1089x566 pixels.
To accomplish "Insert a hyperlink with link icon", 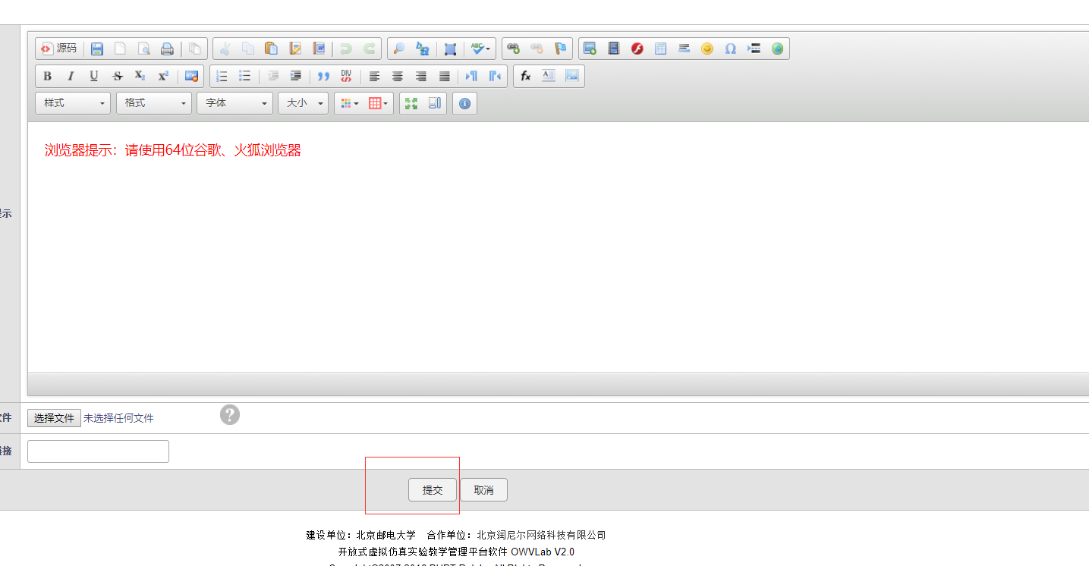I will pos(514,49).
